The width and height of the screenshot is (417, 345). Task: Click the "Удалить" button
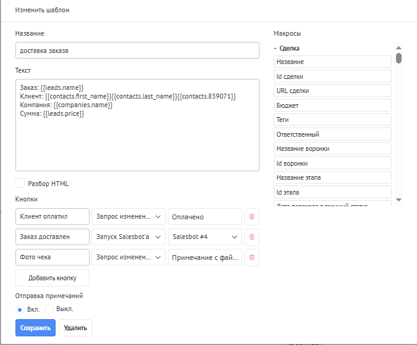(x=75, y=328)
